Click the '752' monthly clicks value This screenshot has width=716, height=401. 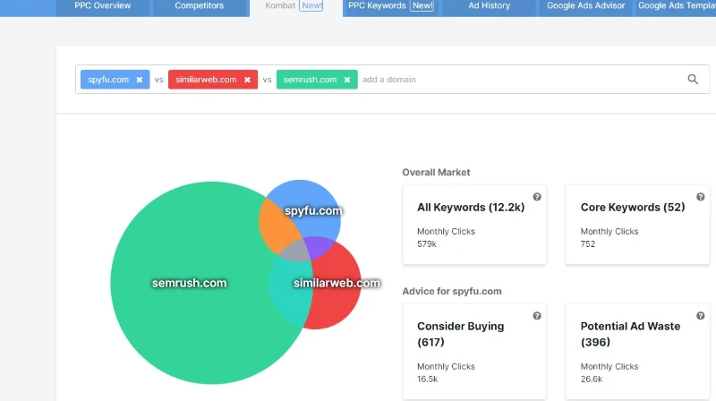point(588,243)
